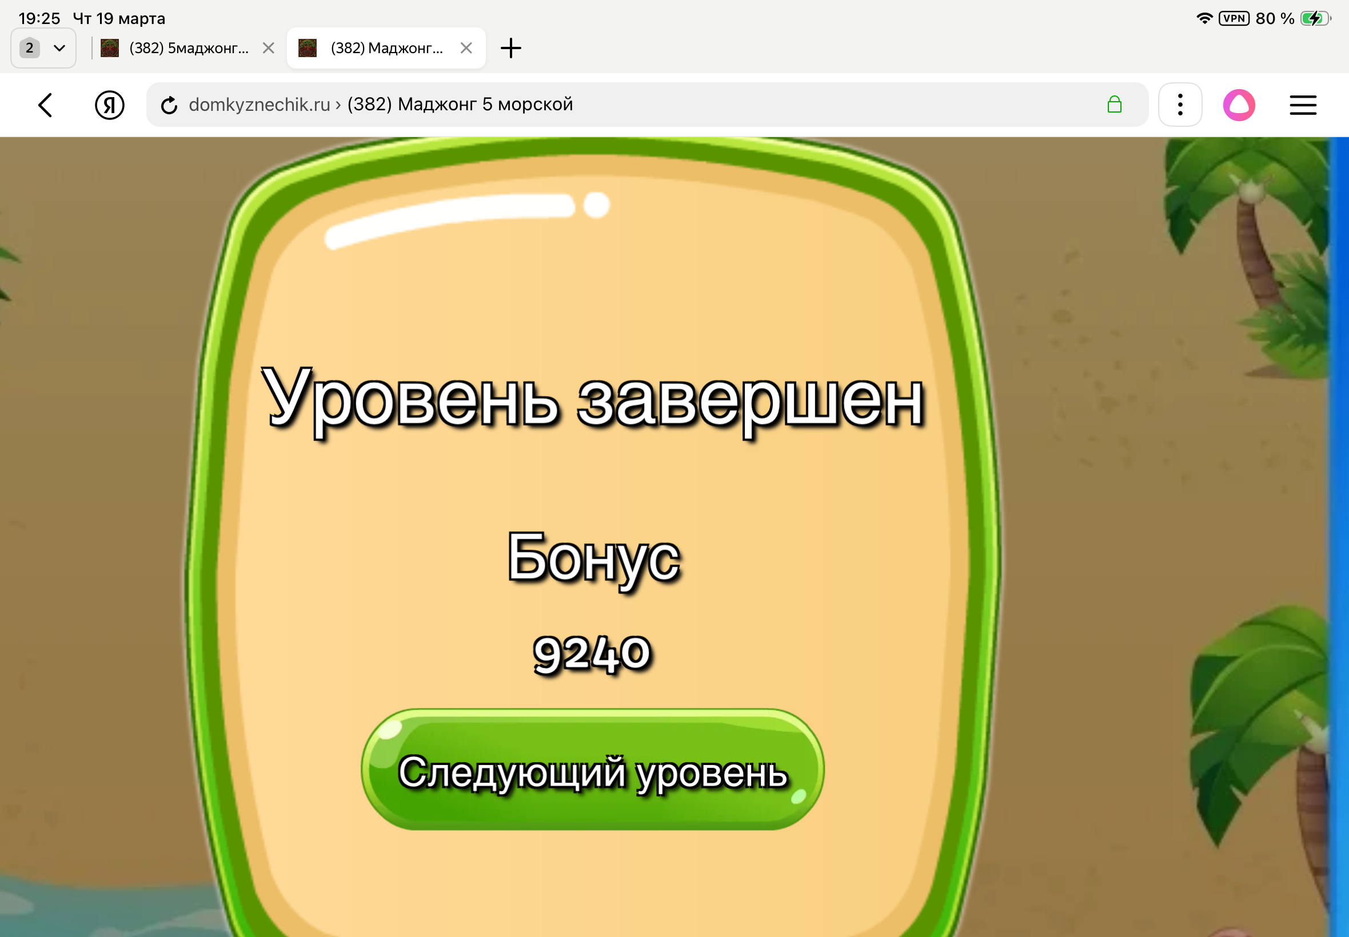Screen dimensions: 1349x937
Task: Click the green padlock security icon
Action: point(1114,105)
